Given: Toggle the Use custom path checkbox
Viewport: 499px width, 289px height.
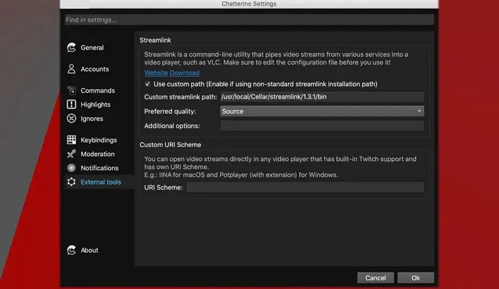Looking at the screenshot, I should coord(147,84).
